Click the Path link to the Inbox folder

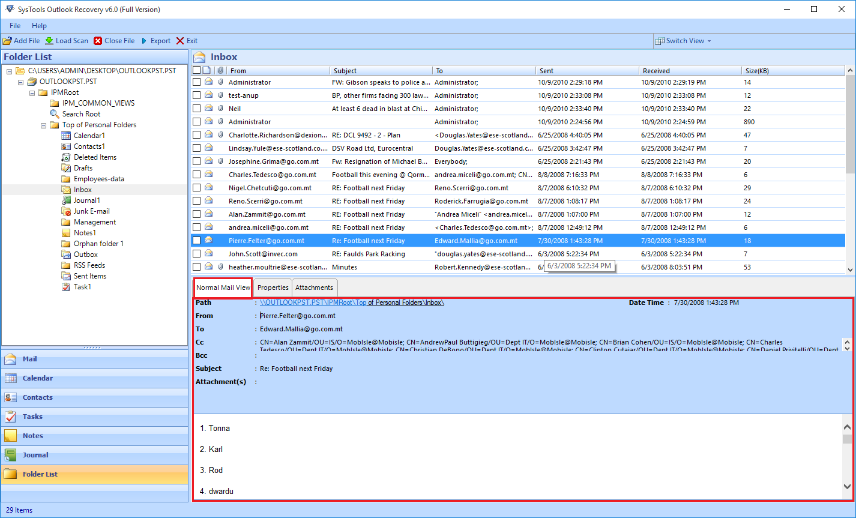click(x=352, y=303)
